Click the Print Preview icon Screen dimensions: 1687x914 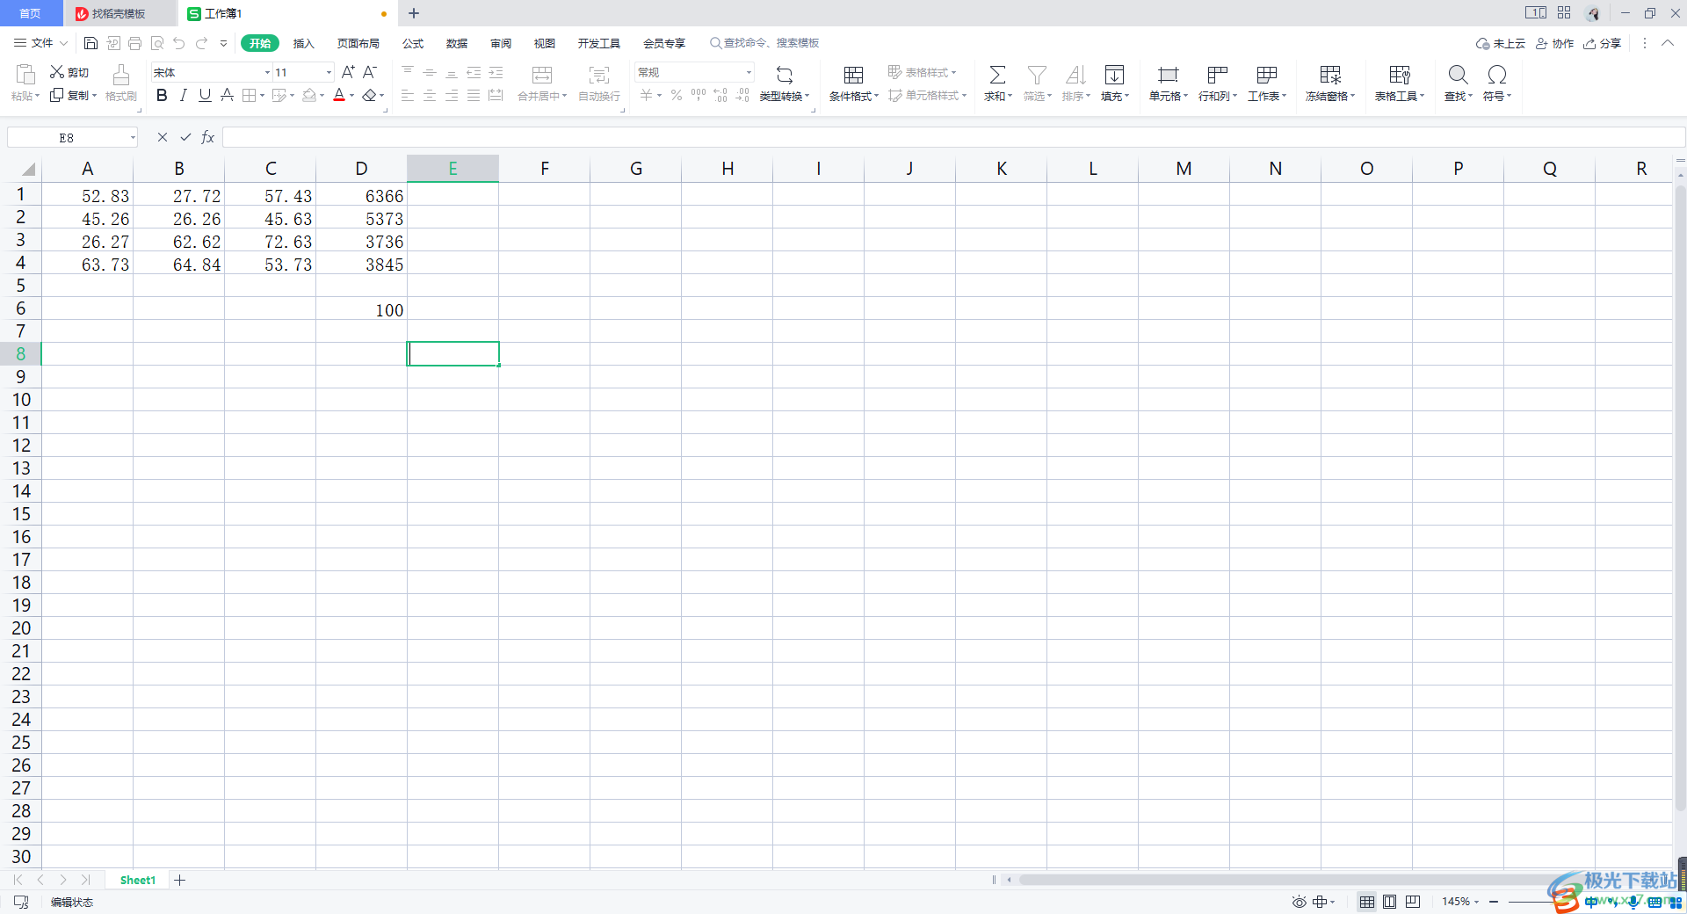157,43
